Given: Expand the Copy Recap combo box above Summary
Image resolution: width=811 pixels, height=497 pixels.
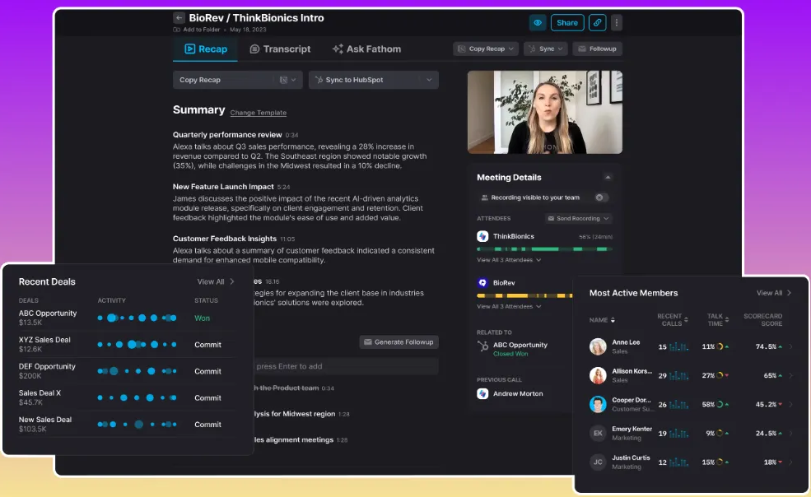Looking at the screenshot, I should coord(237,80).
